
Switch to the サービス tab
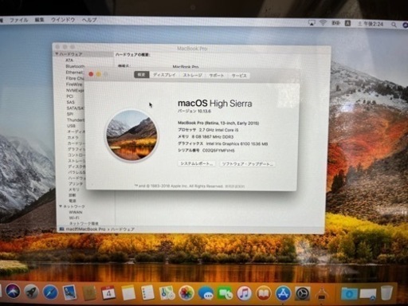click(239, 76)
